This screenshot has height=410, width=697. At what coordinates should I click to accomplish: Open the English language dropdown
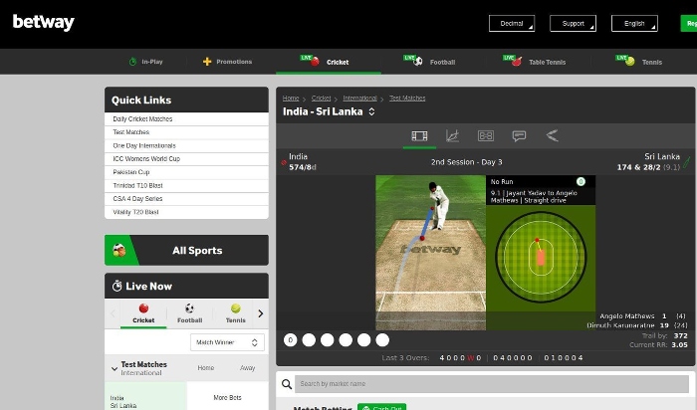point(634,24)
